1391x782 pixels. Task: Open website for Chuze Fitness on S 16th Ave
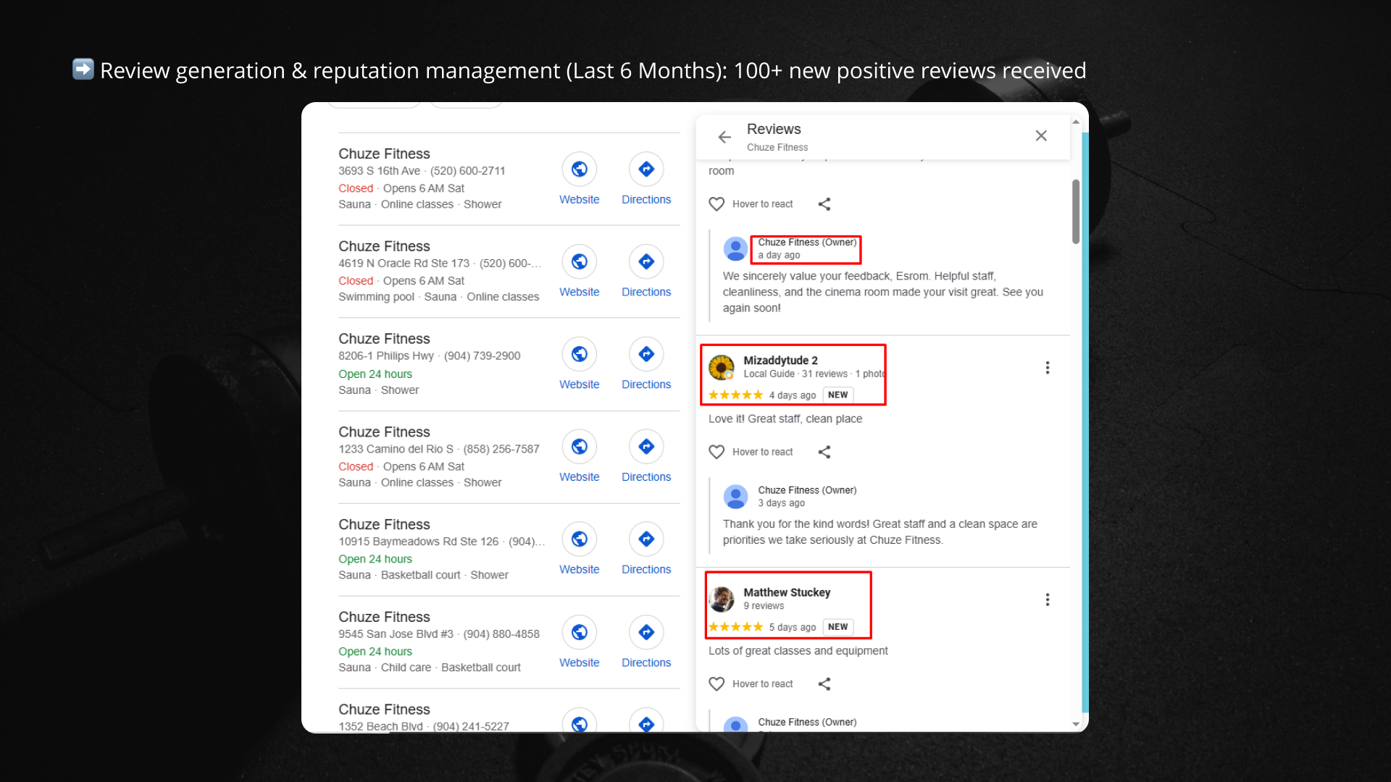(580, 169)
